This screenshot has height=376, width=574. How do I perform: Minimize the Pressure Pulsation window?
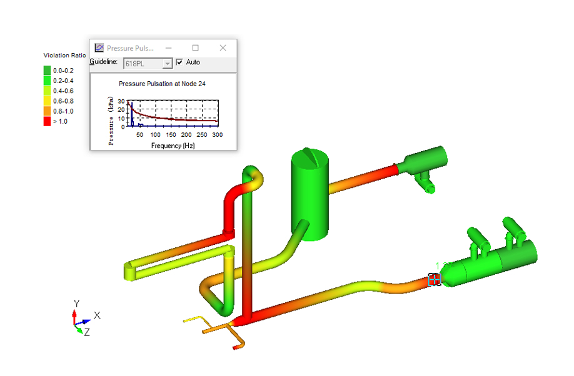(167, 48)
